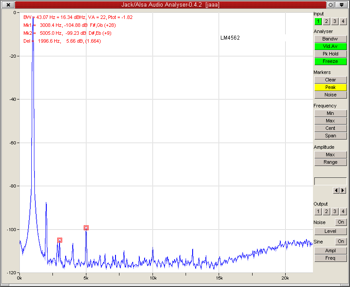The width and height of the screenshot is (350, 287).
Task: Click the Bandw analyser button
Action: click(330, 39)
